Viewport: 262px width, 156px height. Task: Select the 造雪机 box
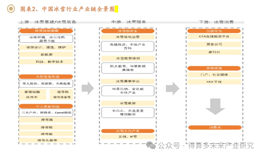pyautogui.click(x=61, y=92)
